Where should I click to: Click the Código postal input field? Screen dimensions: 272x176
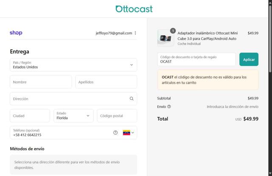coord(117,116)
